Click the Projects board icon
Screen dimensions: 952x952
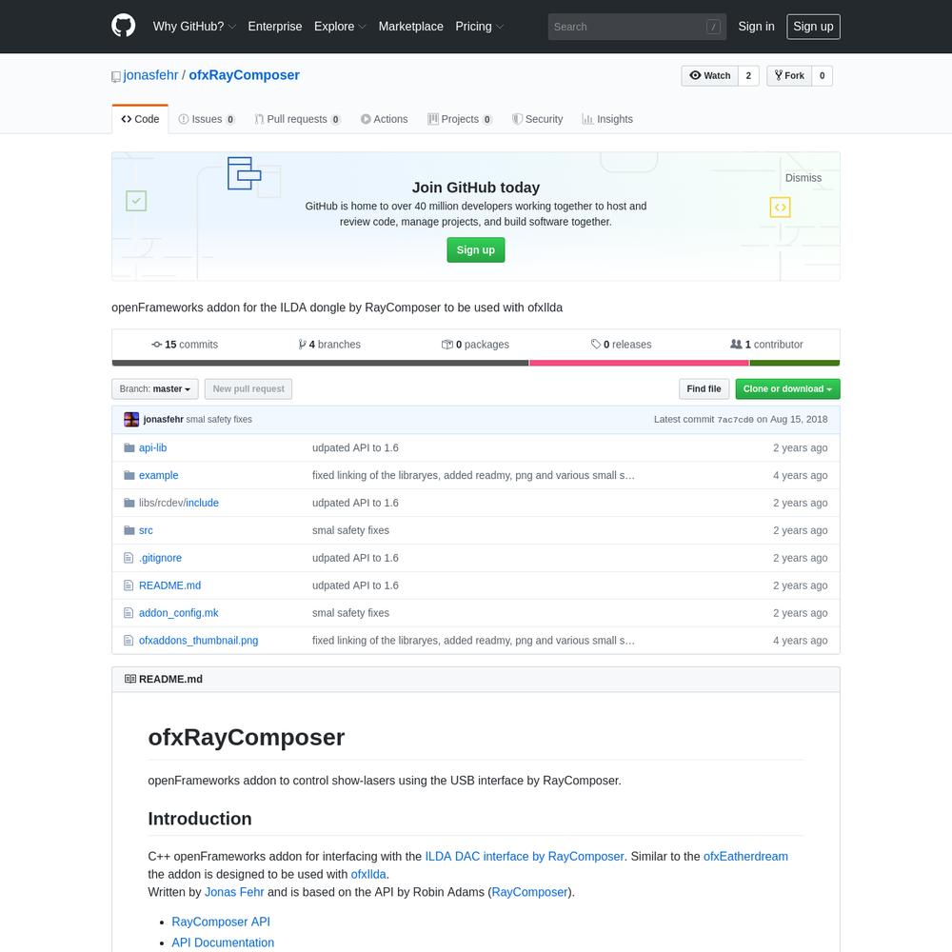tap(433, 119)
